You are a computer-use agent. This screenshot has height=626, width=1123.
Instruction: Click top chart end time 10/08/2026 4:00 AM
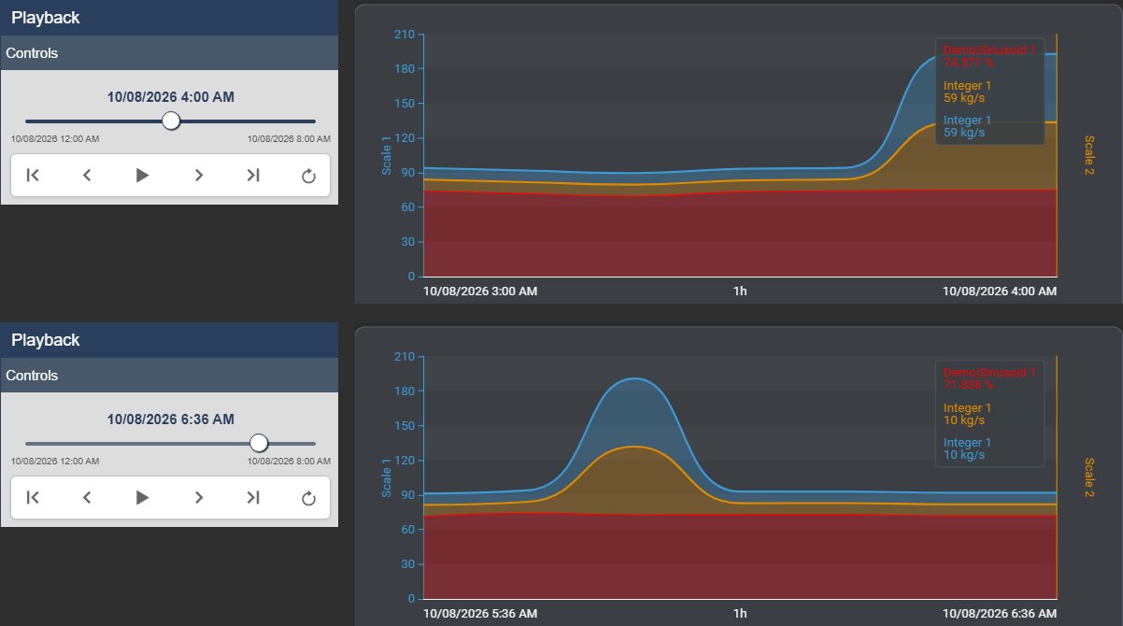point(1000,292)
